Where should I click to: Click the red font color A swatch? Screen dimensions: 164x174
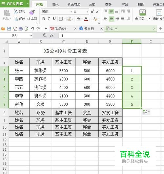(86, 19)
